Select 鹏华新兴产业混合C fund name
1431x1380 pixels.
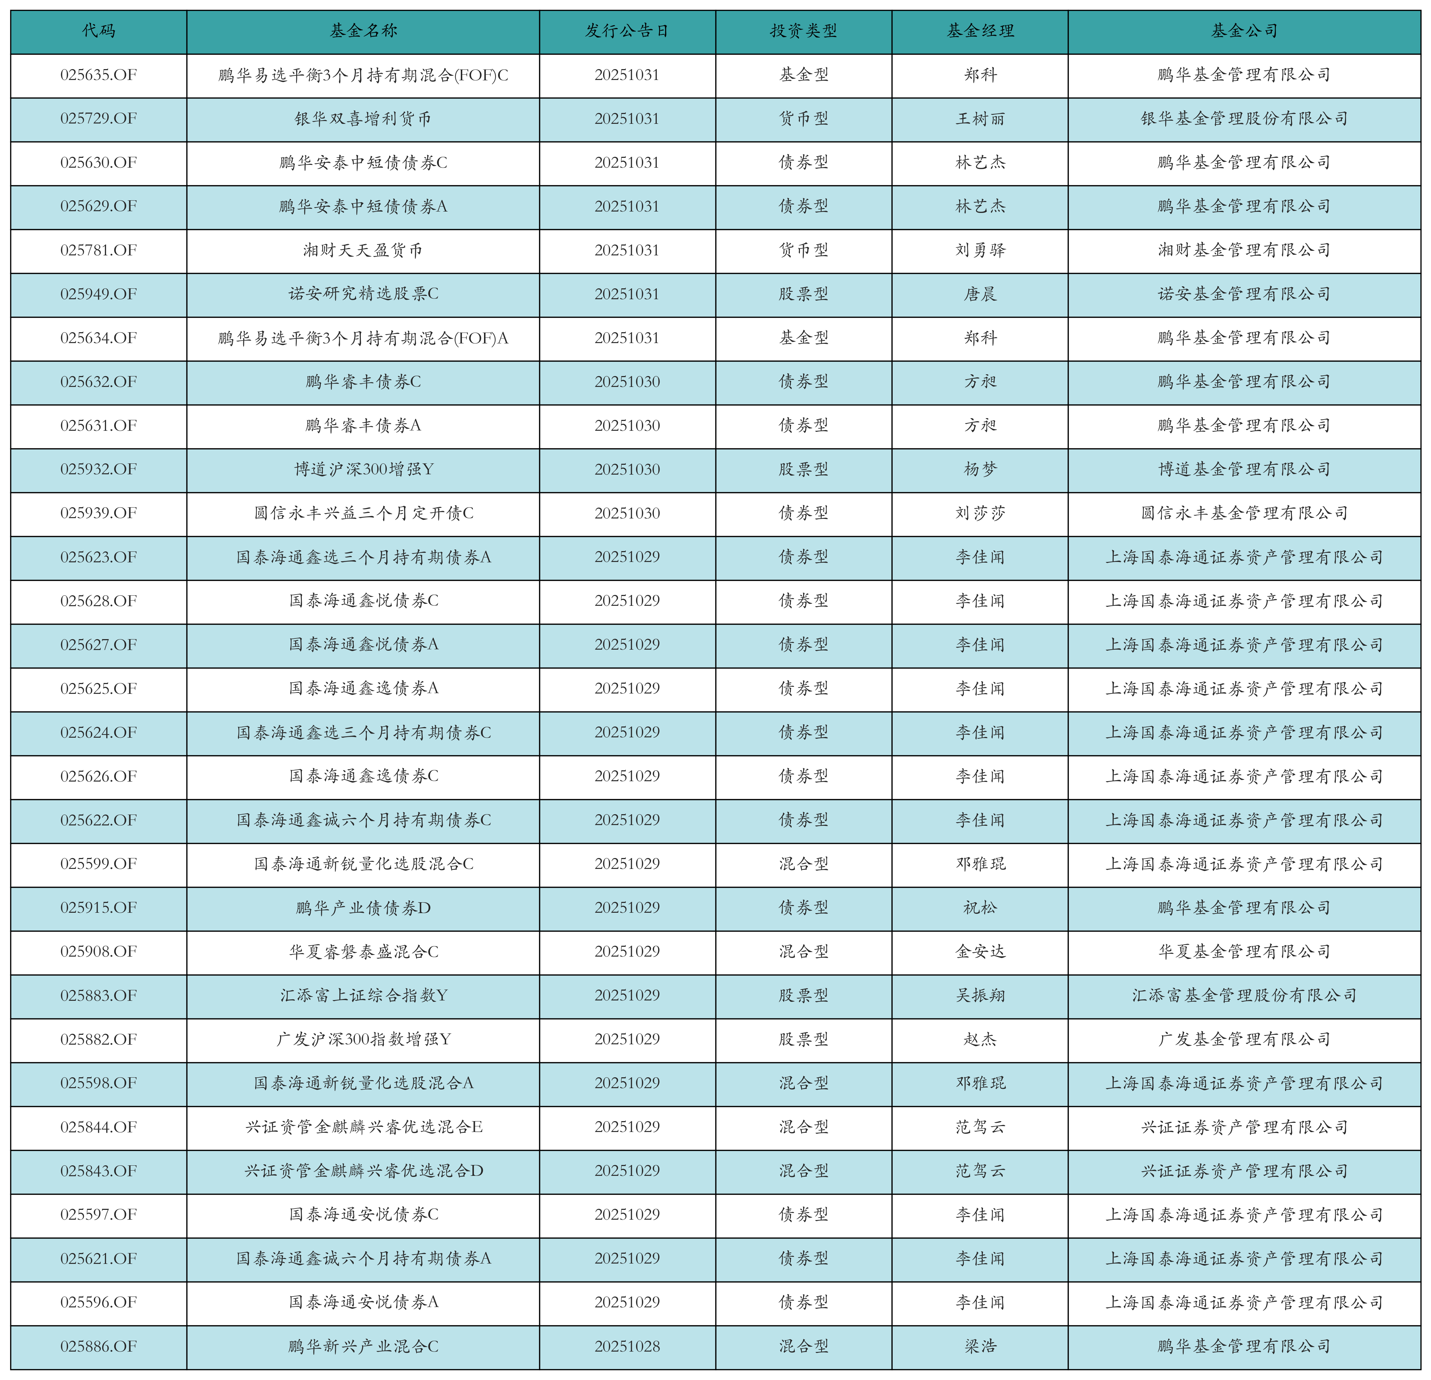[363, 1346]
